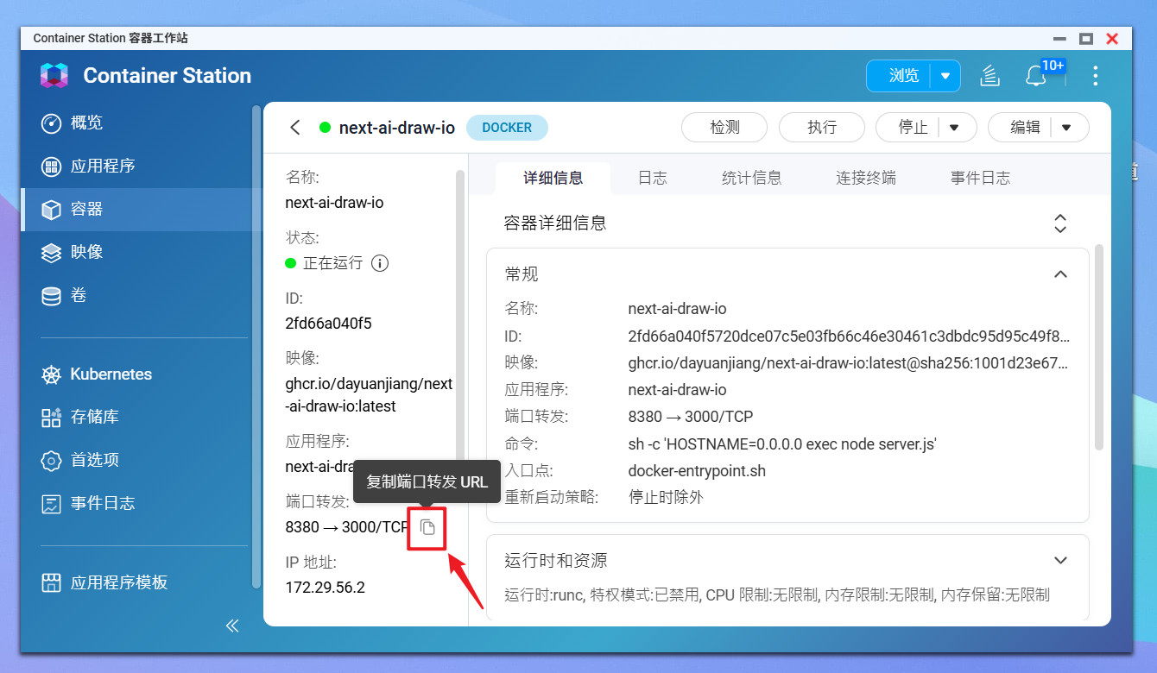Click the sidebar vertical scrollbar
The image size is (1157, 673).
point(256,345)
